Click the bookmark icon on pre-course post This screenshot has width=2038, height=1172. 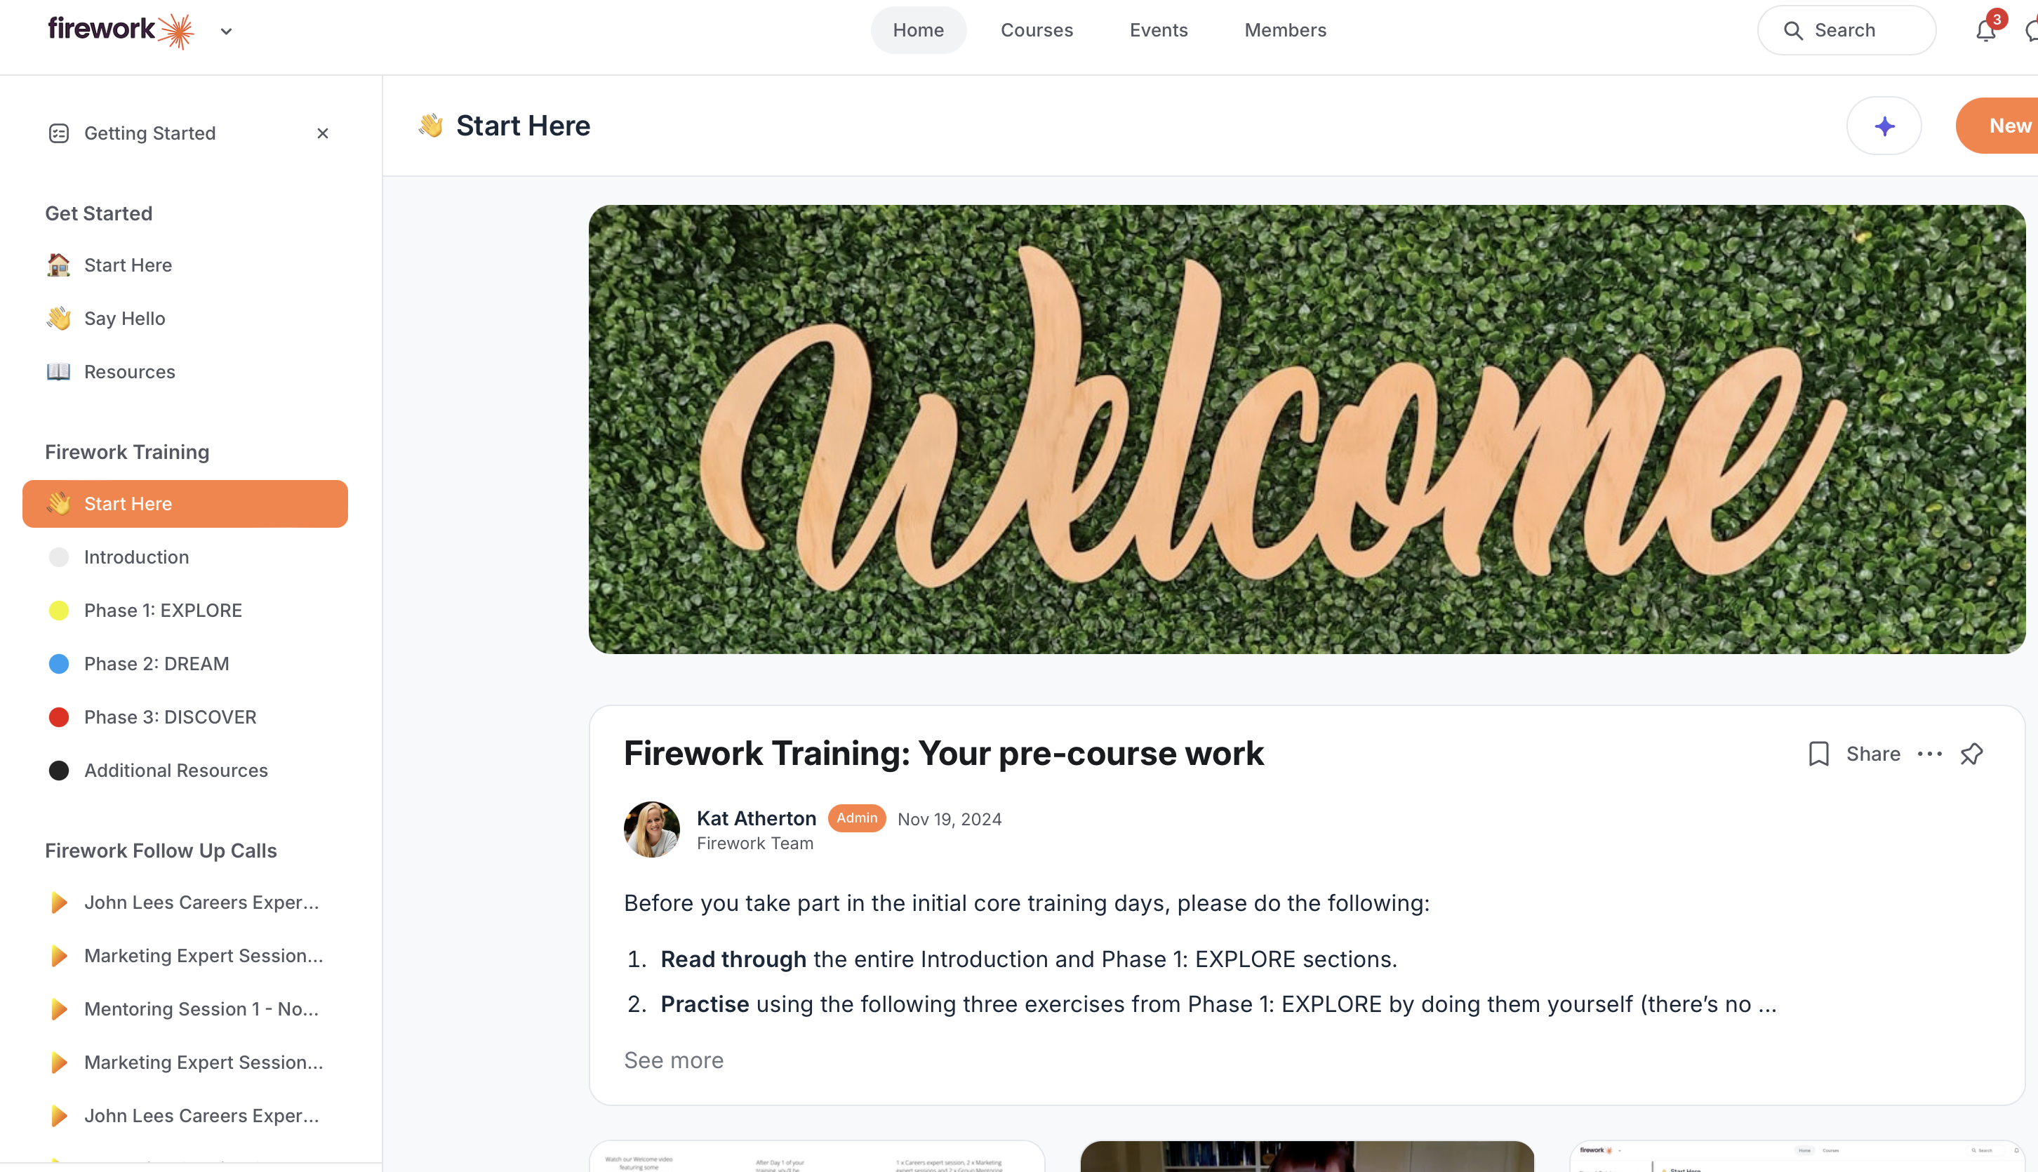coord(1818,754)
